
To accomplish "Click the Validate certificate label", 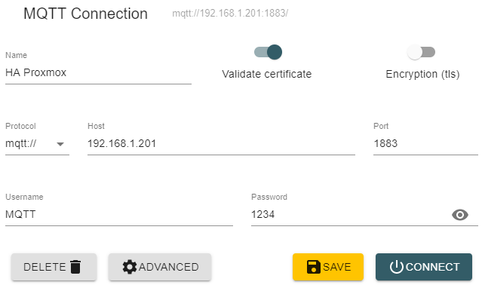I will (266, 74).
